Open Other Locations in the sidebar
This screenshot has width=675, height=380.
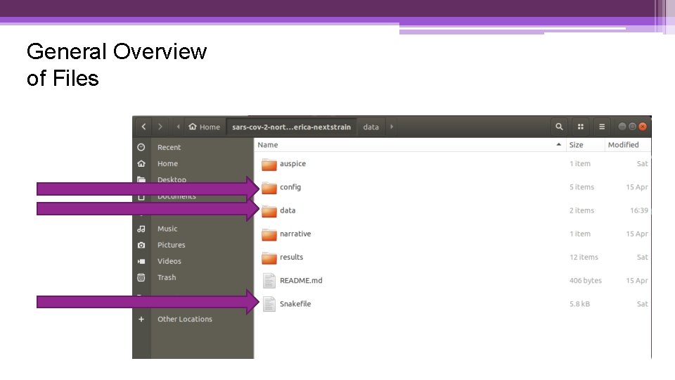[185, 319]
